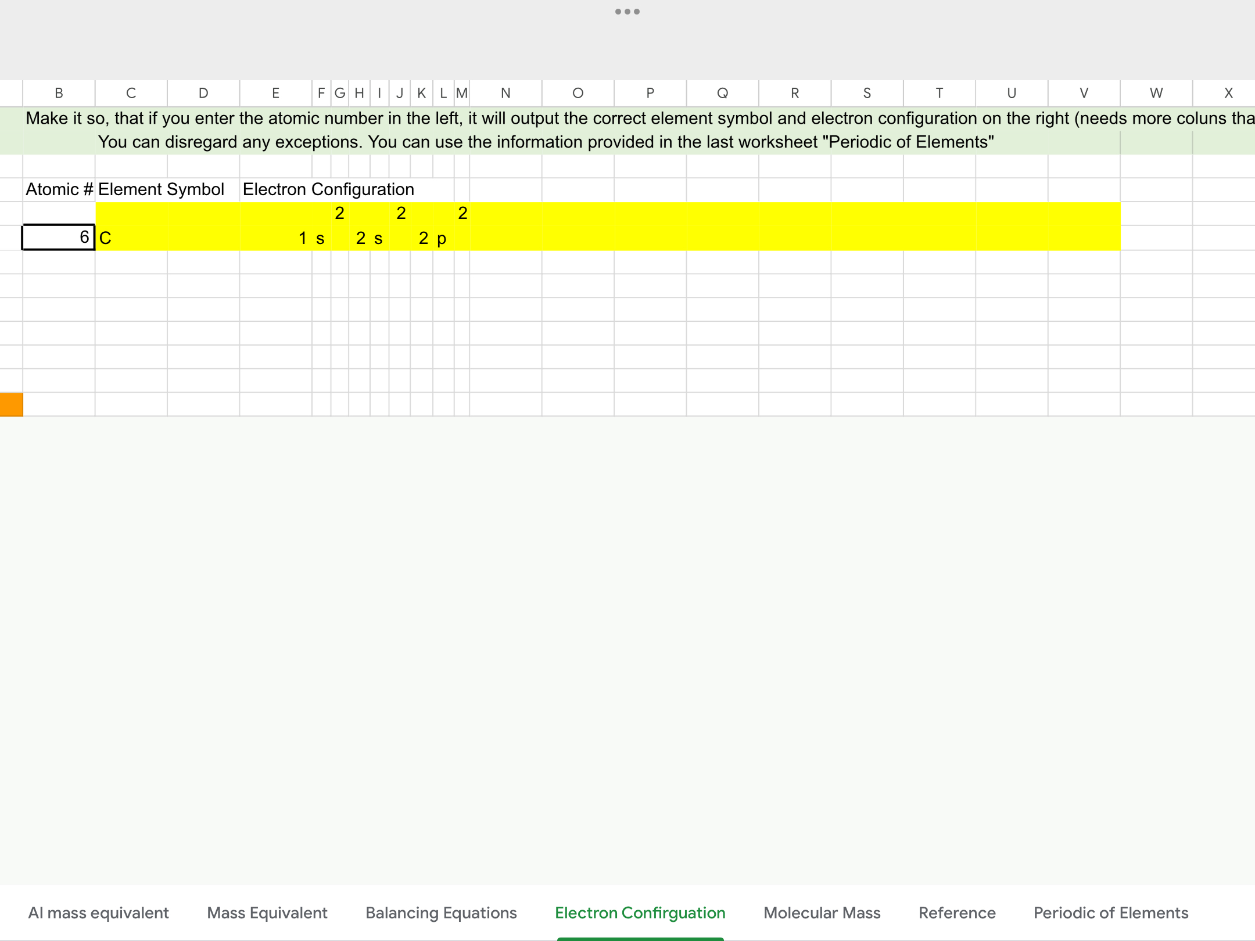Viewport: 1255px width, 941px height.
Task: Select column G header
Action: (340, 93)
